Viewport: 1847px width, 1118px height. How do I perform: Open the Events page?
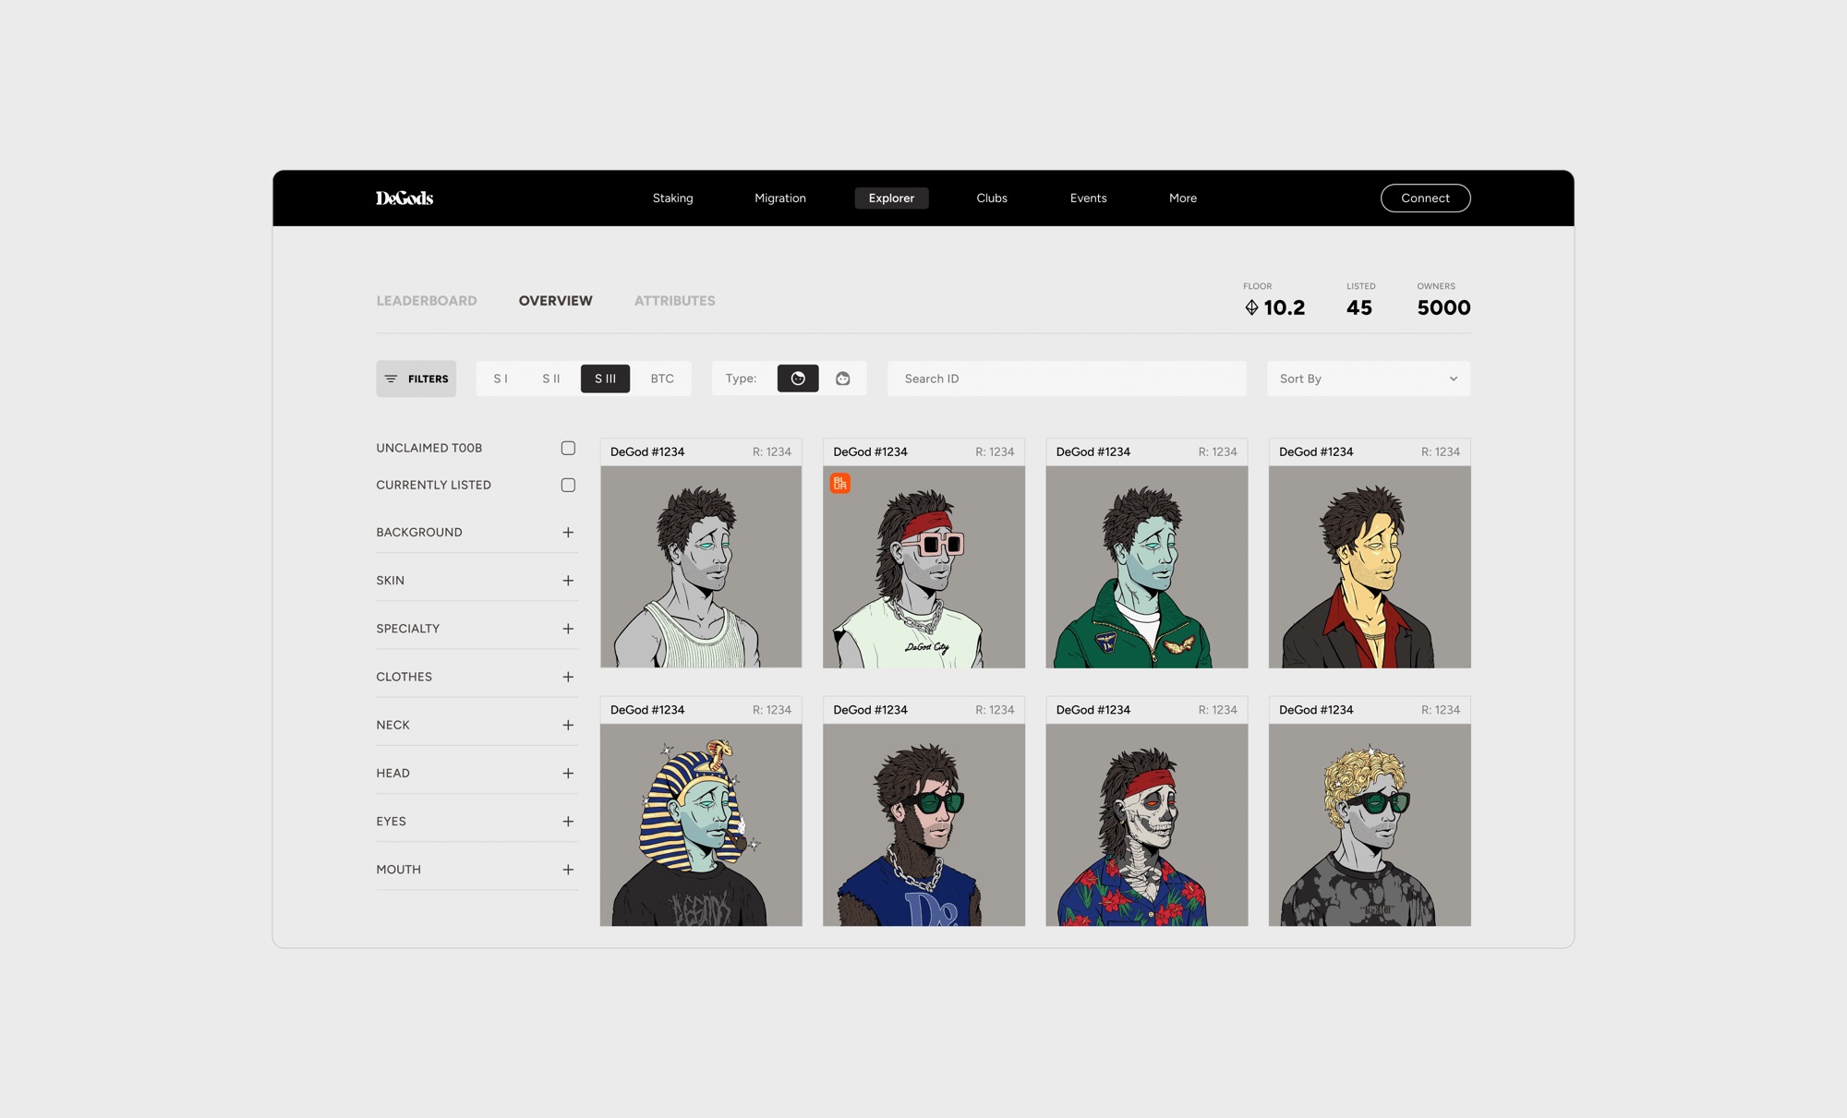pyautogui.click(x=1088, y=198)
